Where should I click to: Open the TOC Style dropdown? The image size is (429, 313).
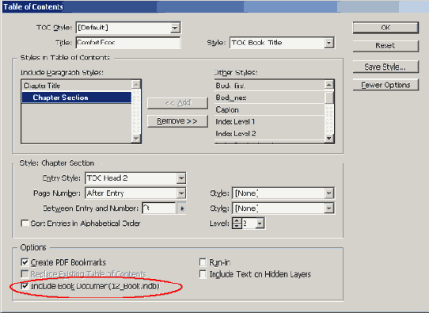pos(175,28)
